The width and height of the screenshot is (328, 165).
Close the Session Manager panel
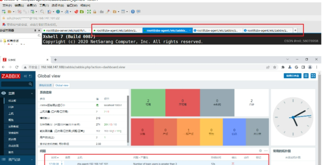(x=39, y=30)
